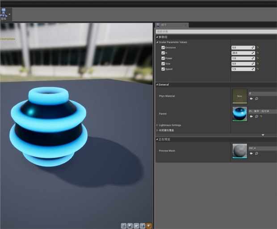The width and height of the screenshot is (277, 229).
Task: Set preview shape to cube
Action: click(x=143, y=225)
